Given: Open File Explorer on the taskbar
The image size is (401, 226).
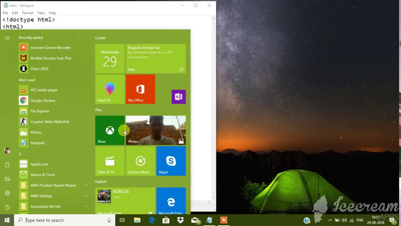Looking at the screenshot, I should [x=137, y=220].
